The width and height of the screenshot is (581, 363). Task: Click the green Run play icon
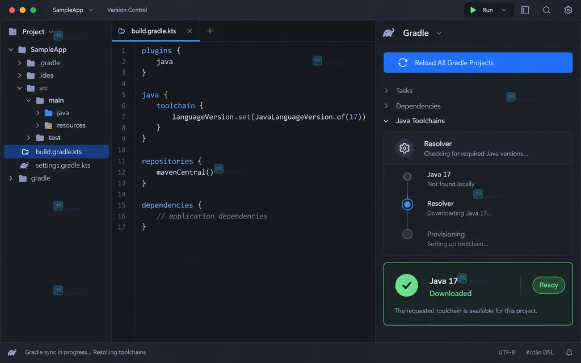point(473,10)
